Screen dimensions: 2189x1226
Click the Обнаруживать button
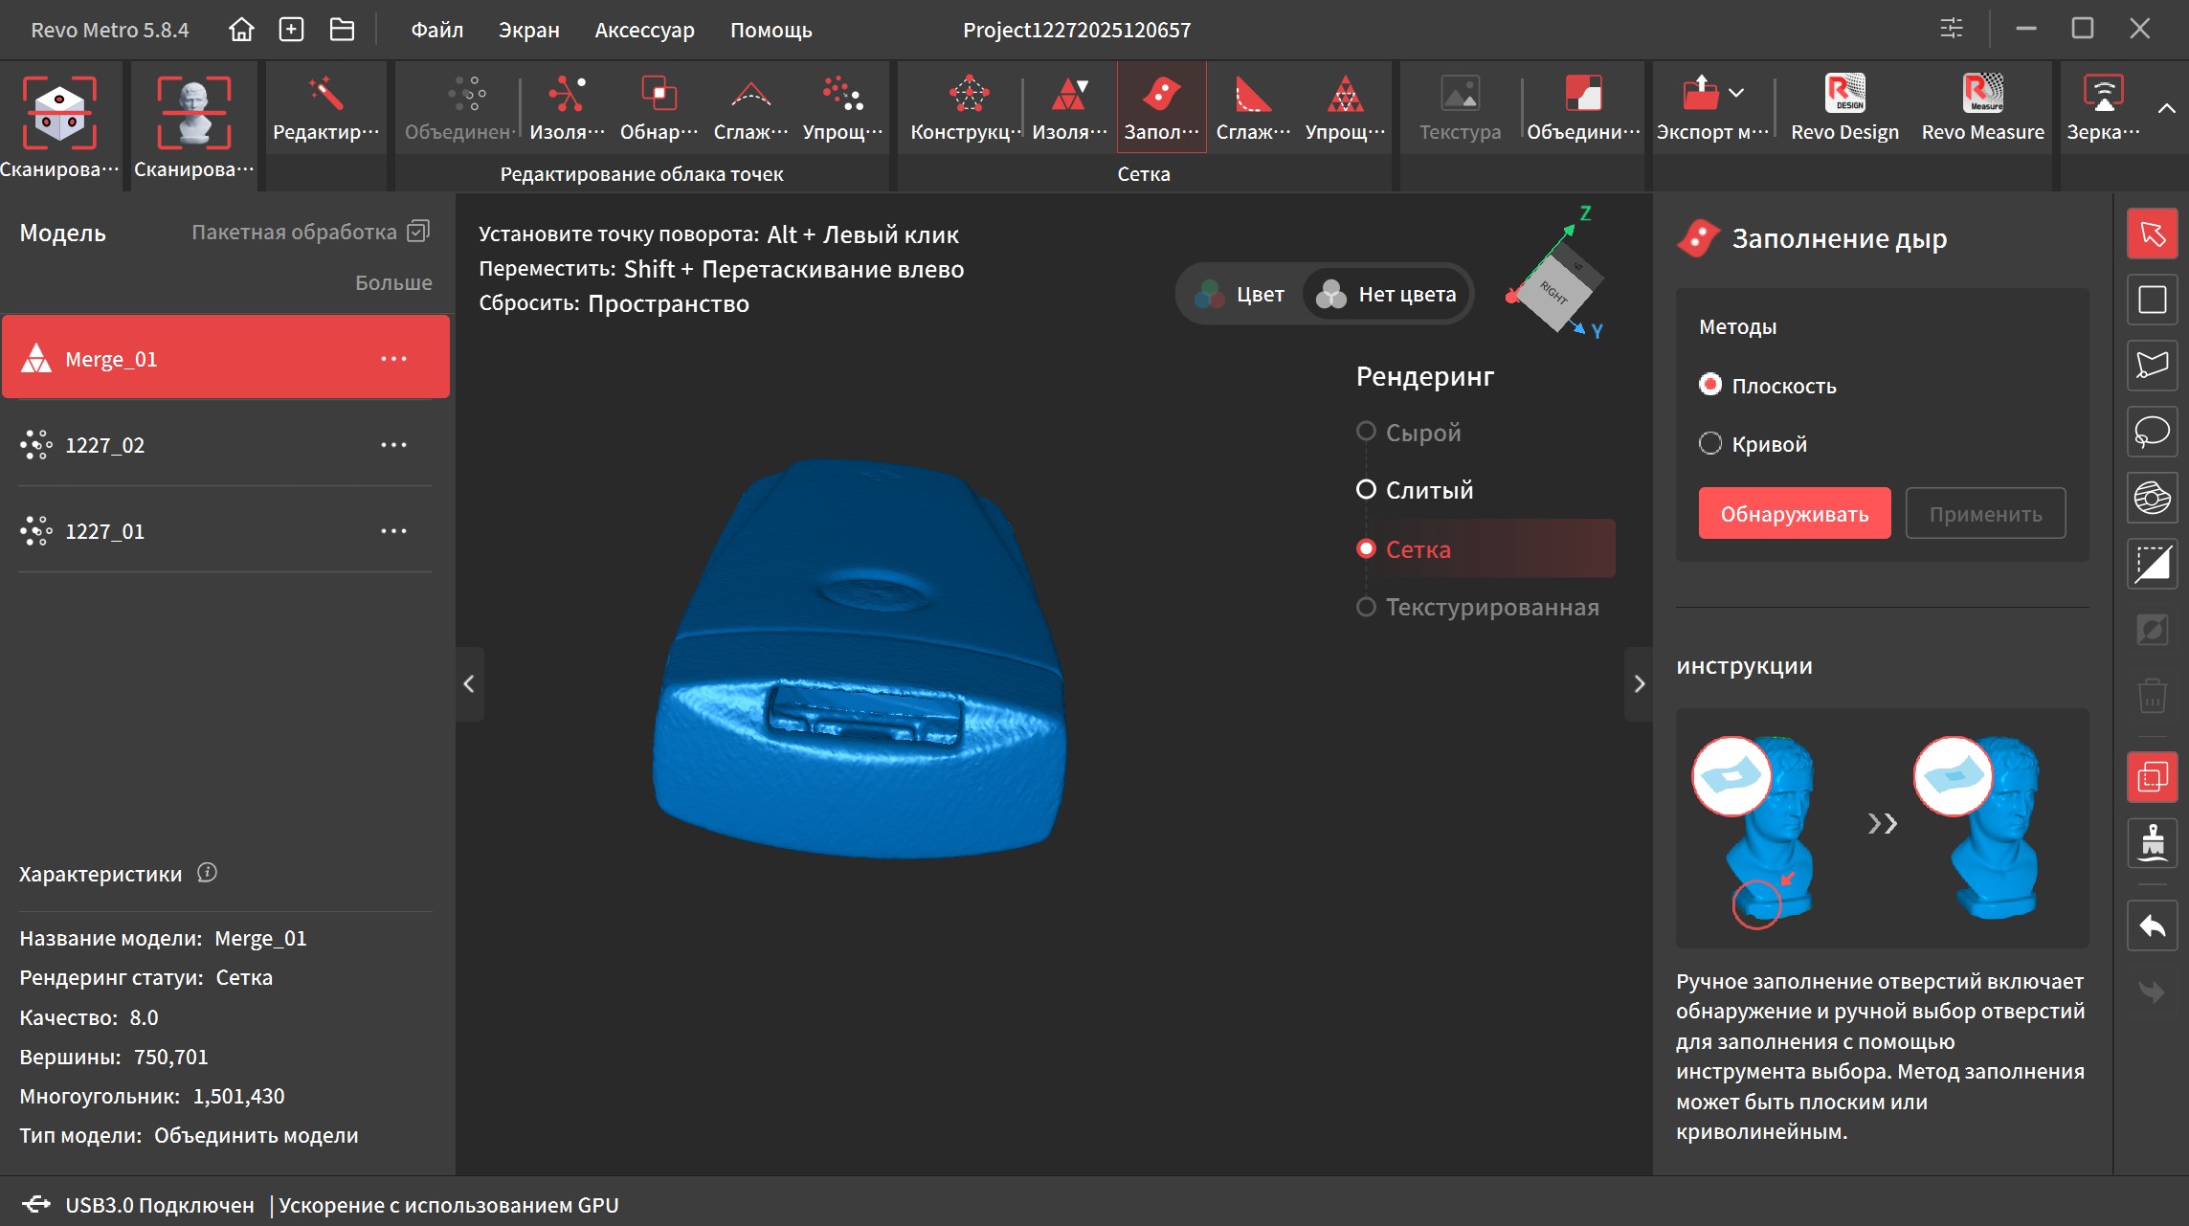coord(1794,514)
